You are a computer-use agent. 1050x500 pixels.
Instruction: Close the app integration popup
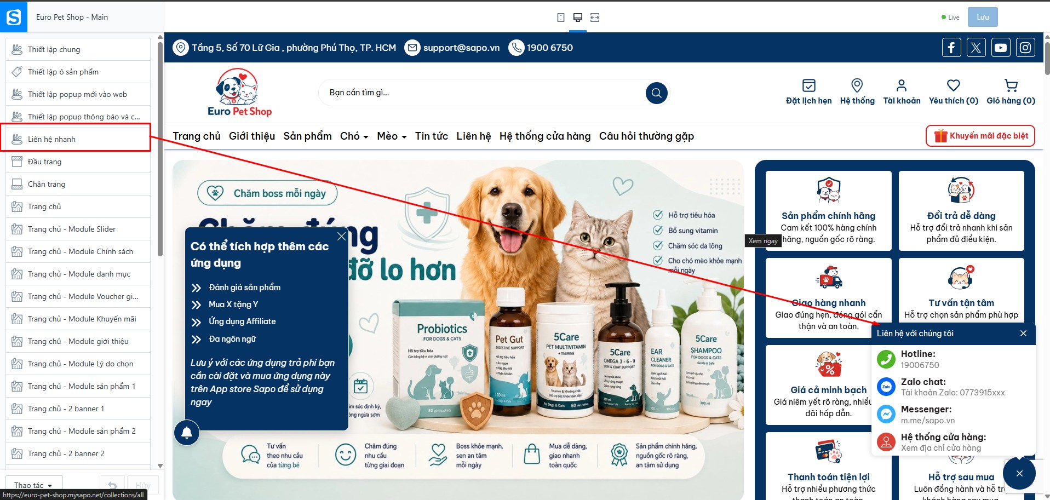click(341, 236)
